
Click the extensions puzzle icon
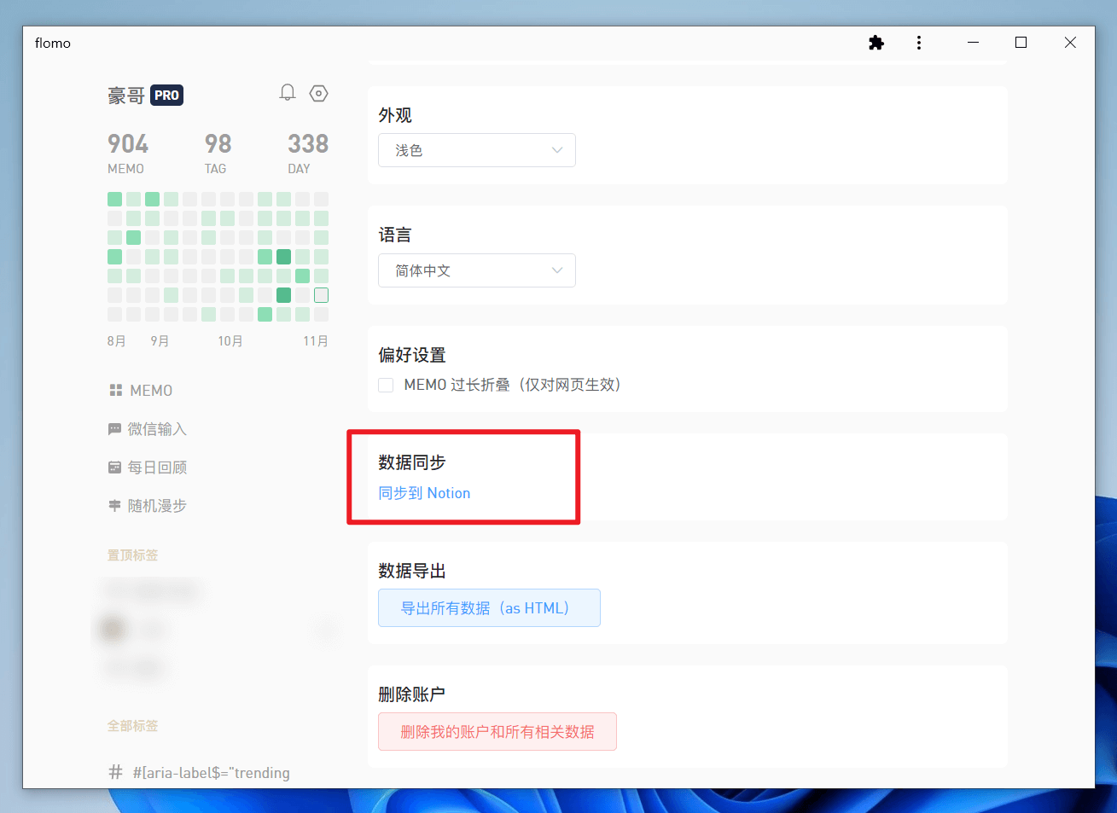(876, 43)
